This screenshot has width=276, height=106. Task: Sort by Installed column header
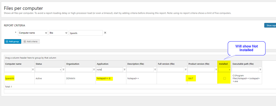(224, 64)
